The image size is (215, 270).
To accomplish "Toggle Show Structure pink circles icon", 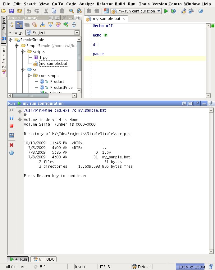I will (58, 25).
